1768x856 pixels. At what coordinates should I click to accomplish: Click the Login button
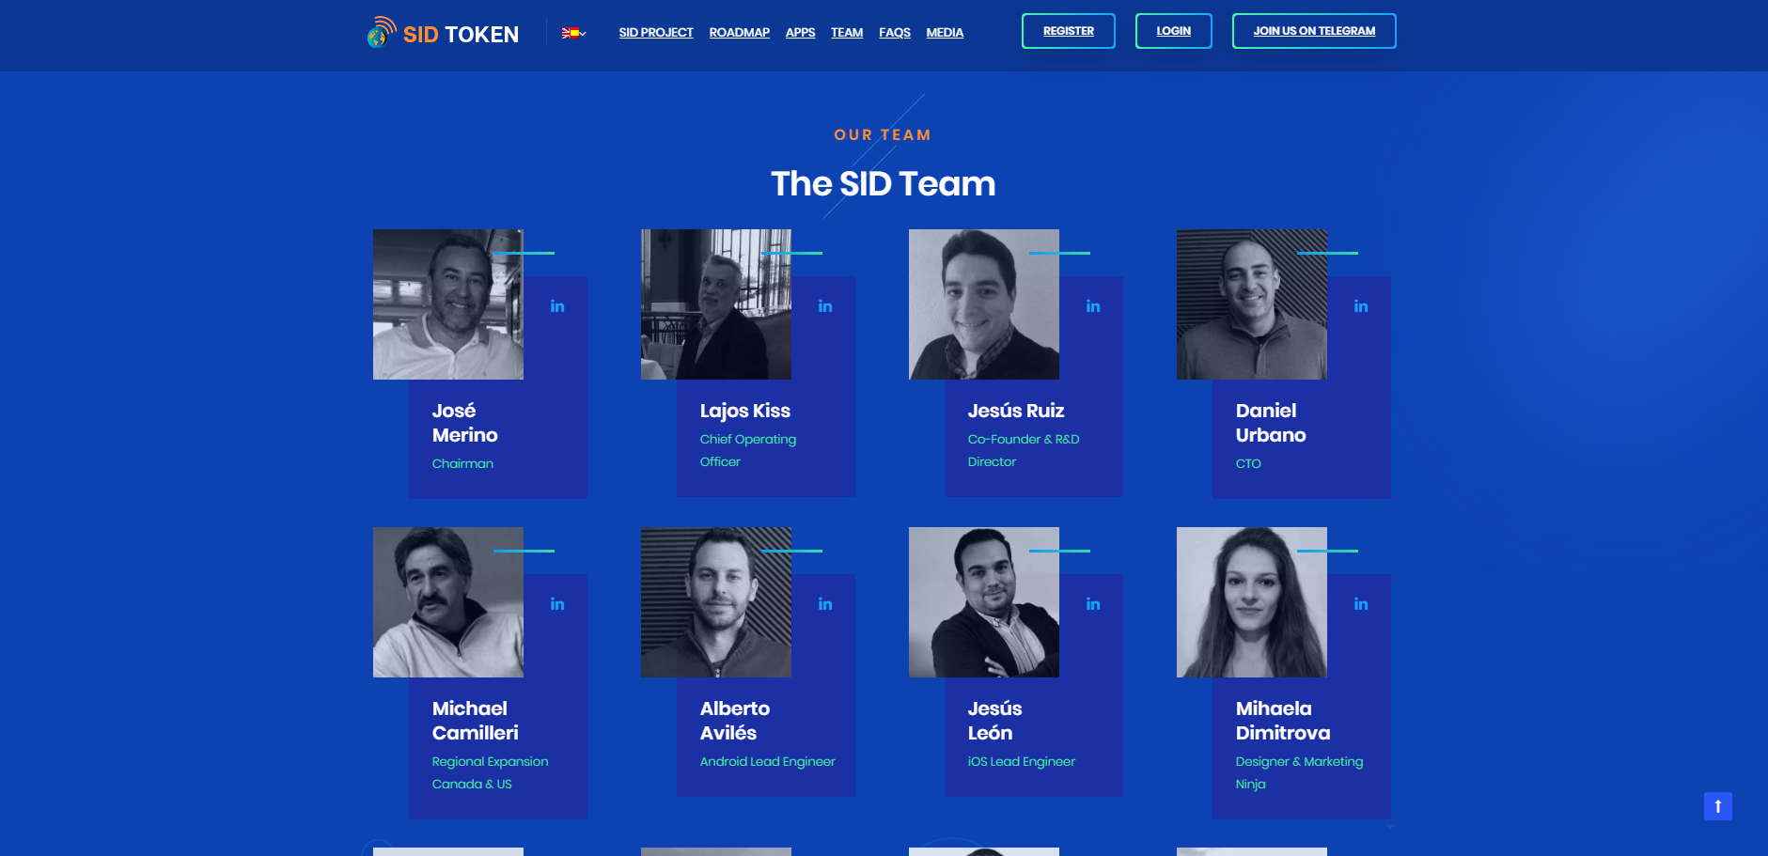pyautogui.click(x=1173, y=31)
